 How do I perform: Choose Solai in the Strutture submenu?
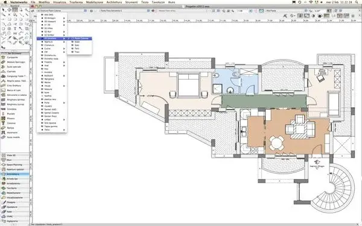tap(80, 45)
